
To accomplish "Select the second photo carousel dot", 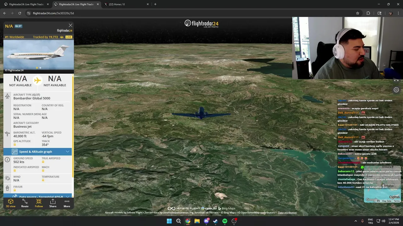I will pos(40,68).
